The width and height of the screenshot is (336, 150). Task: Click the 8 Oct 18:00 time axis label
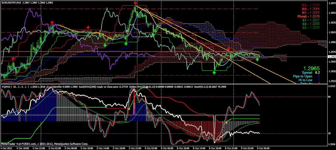pyautogui.click(x=214, y=148)
